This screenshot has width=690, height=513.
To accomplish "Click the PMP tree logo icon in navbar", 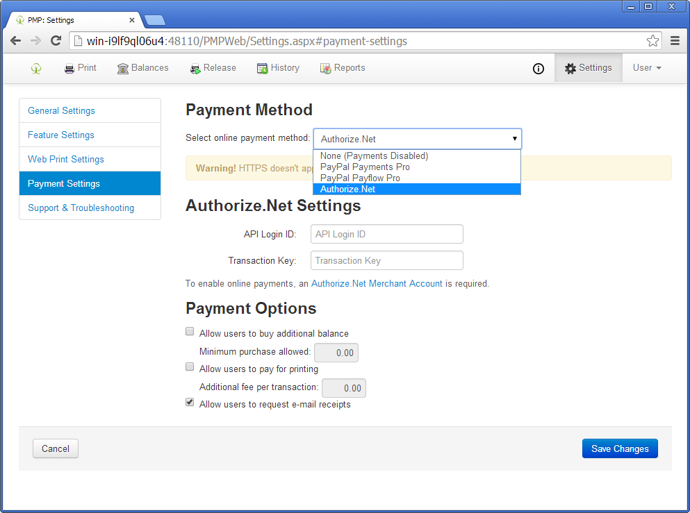I will pos(36,68).
